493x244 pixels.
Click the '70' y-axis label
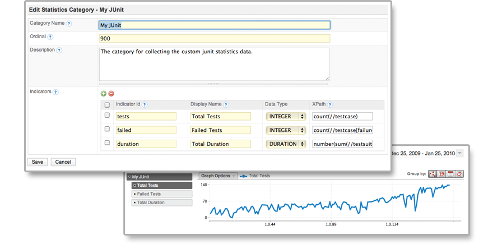click(204, 201)
